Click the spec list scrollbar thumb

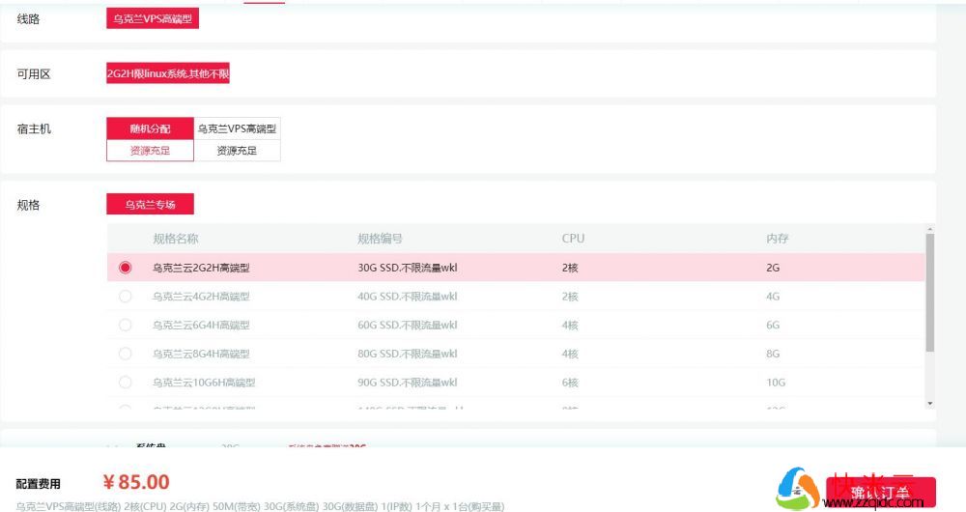pos(929,293)
